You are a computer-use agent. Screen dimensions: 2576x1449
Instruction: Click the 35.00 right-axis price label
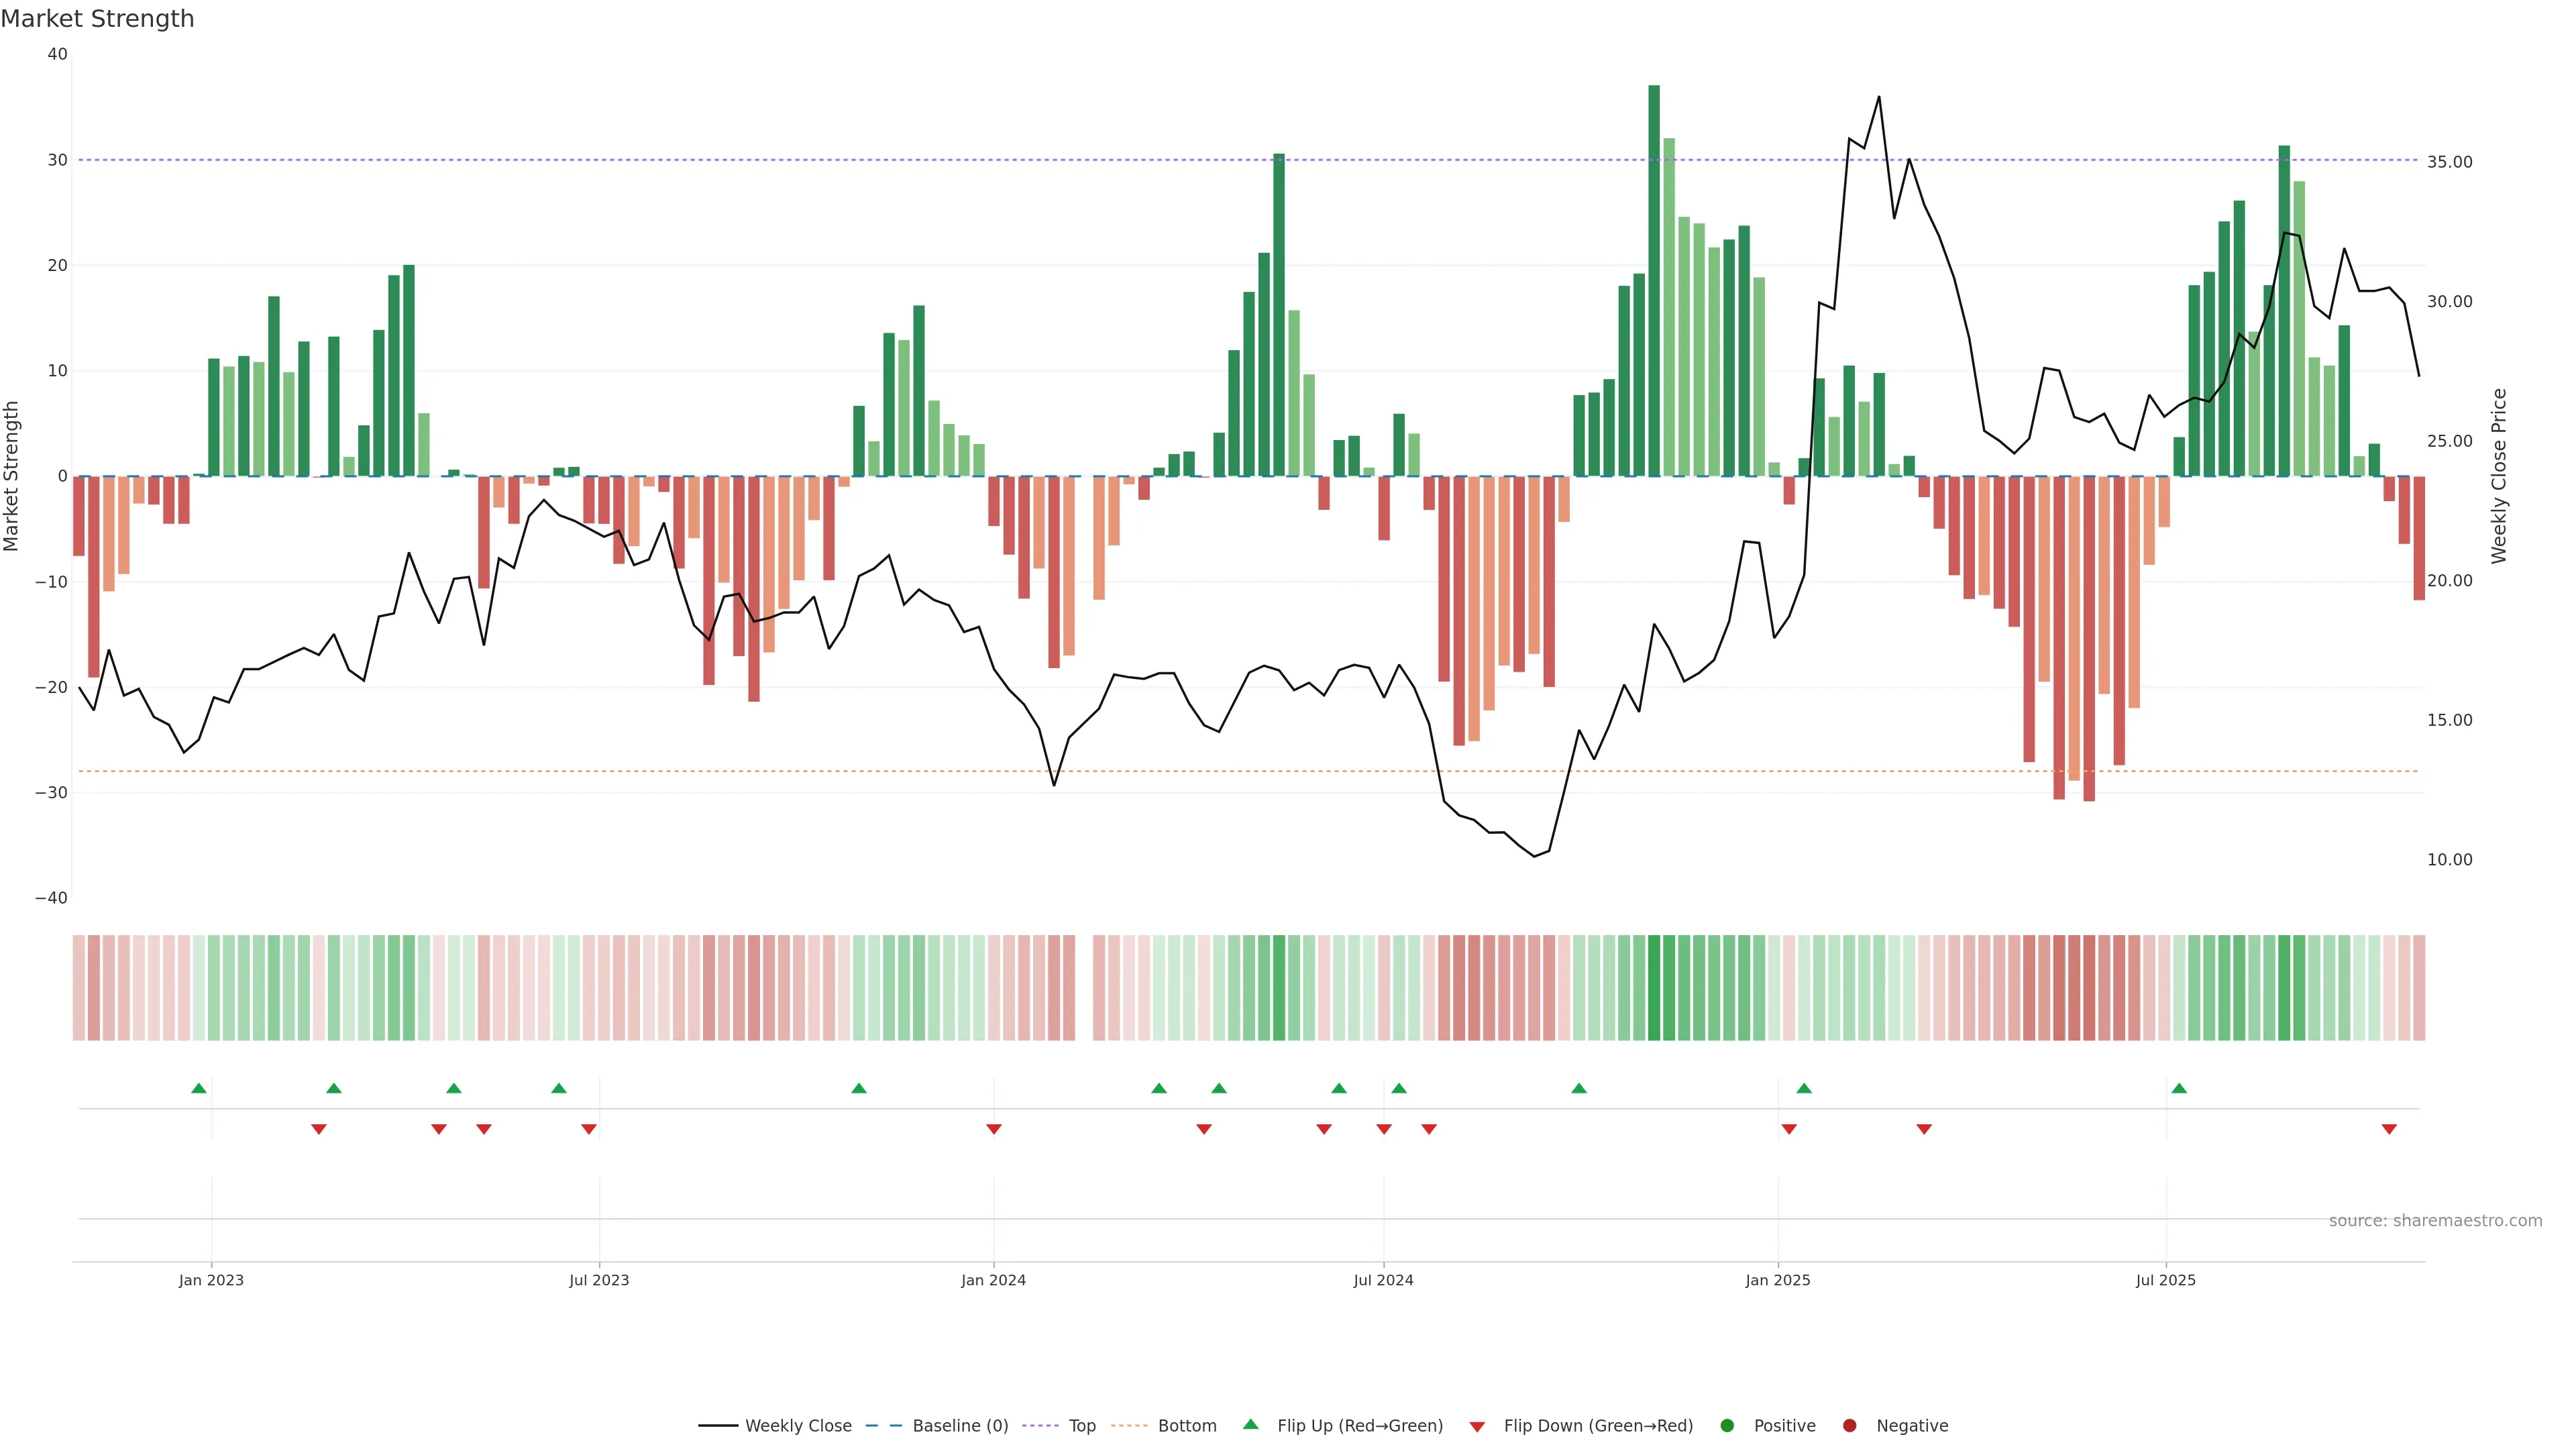point(2449,162)
